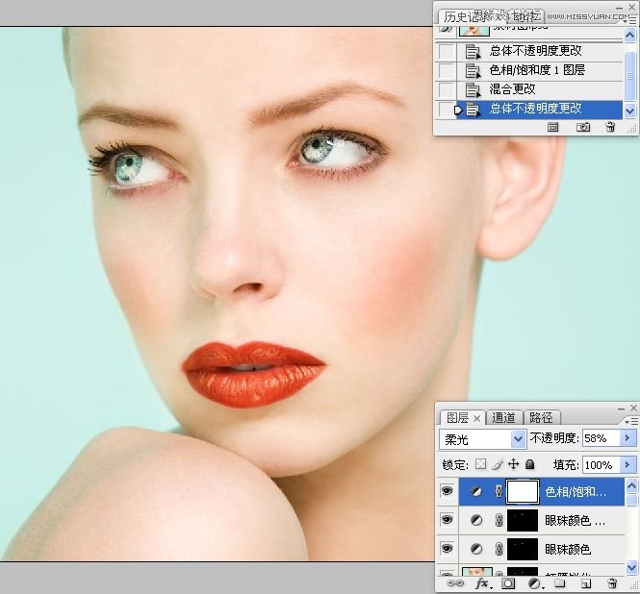Create a new layer
Screen dimensions: 640x594
pyautogui.click(x=586, y=583)
